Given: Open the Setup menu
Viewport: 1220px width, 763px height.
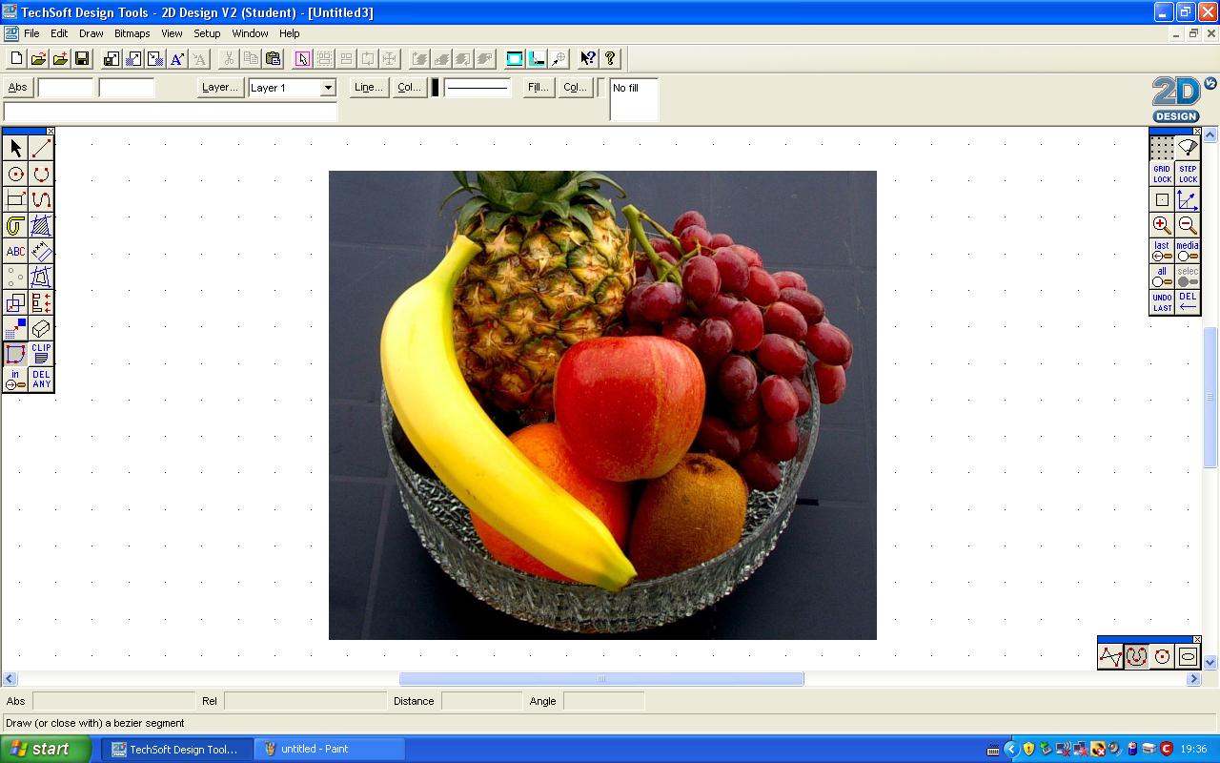Looking at the screenshot, I should click(x=207, y=33).
